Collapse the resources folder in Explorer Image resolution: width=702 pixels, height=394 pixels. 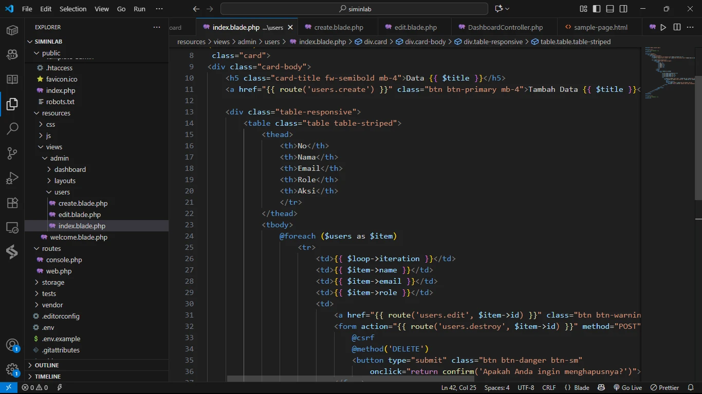coord(56,113)
